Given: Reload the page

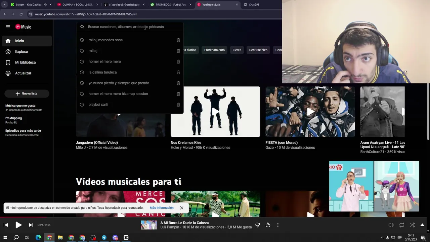Looking at the screenshot, I should pos(21,14).
